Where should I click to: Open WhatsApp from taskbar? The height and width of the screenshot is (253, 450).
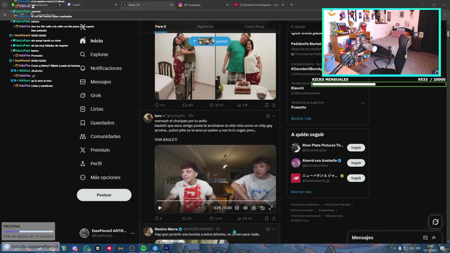click(x=86, y=248)
